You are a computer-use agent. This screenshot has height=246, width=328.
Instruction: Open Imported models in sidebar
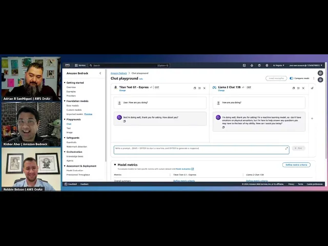click(x=75, y=114)
